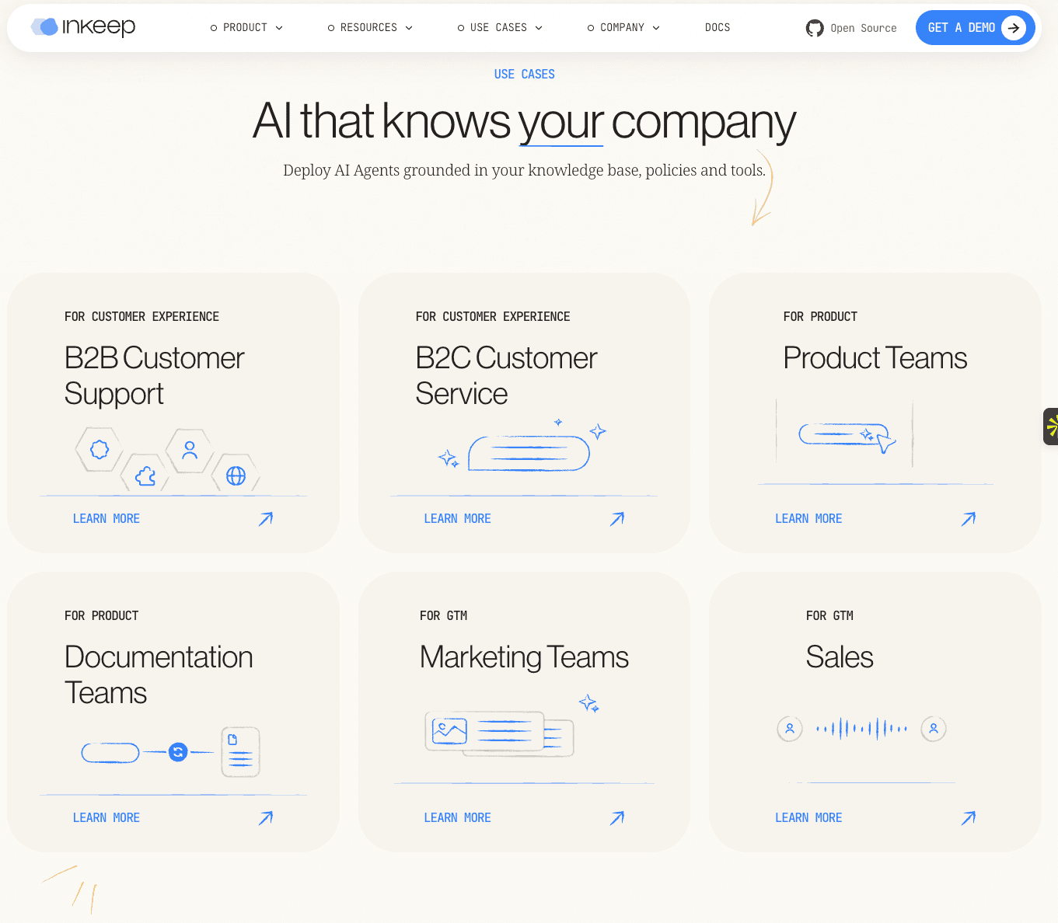Click the arrow icon on Product Teams card

[x=968, y=518]
